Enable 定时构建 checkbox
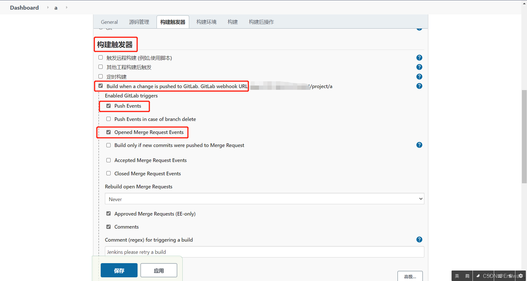Screen dimensions: 527x281 click(101, 76)
